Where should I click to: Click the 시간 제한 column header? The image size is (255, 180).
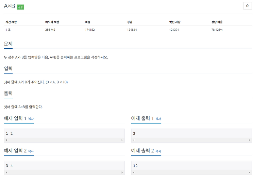(x=11, y=22)
